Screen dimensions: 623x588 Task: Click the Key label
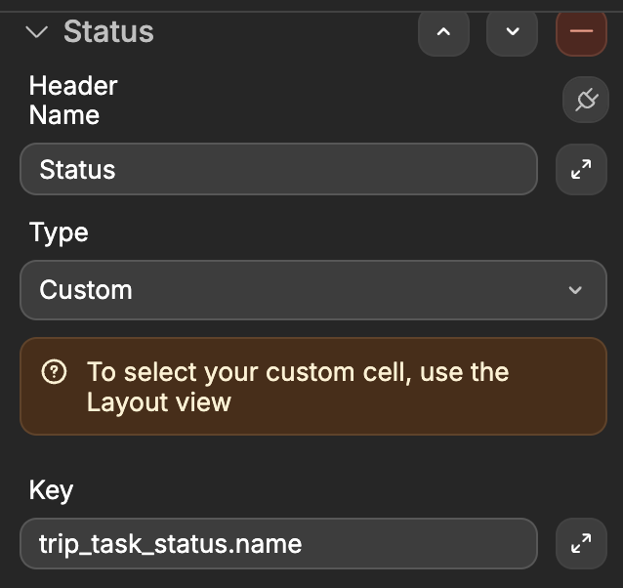coord(51,489)
